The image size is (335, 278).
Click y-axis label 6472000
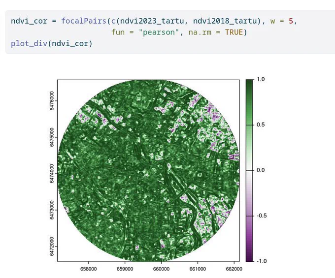pyautogui.click(x=52, y=247)
